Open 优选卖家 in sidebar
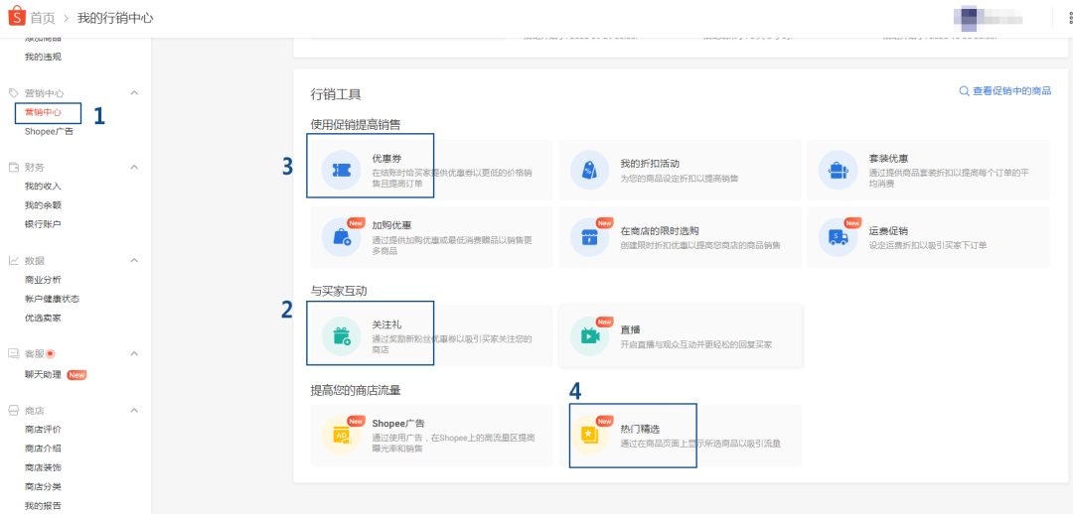The width and height of the screenshot is (1073, 514). (x=43, y=318)
